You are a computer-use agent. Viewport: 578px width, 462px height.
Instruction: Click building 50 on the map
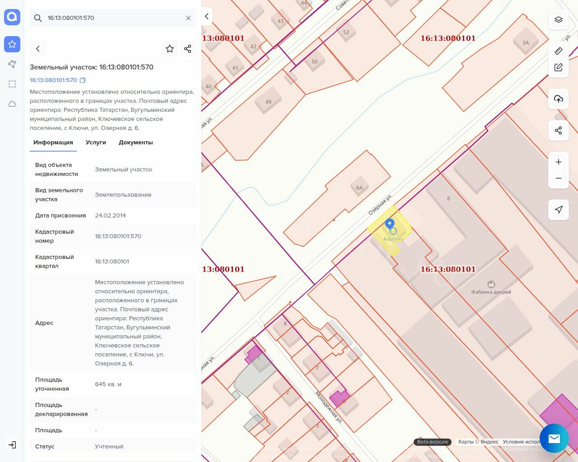[x=315, y=62]
